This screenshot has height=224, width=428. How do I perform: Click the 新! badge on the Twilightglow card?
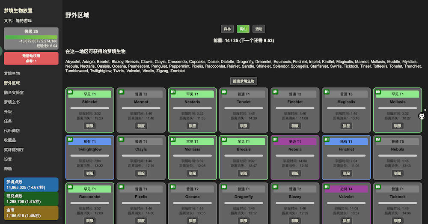[70, 139]
